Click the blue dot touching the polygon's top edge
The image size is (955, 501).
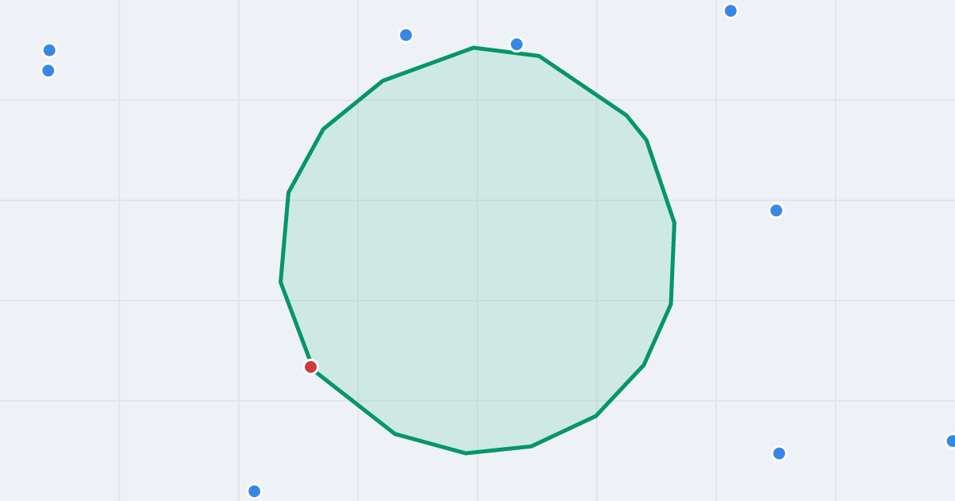coord(516,45)
